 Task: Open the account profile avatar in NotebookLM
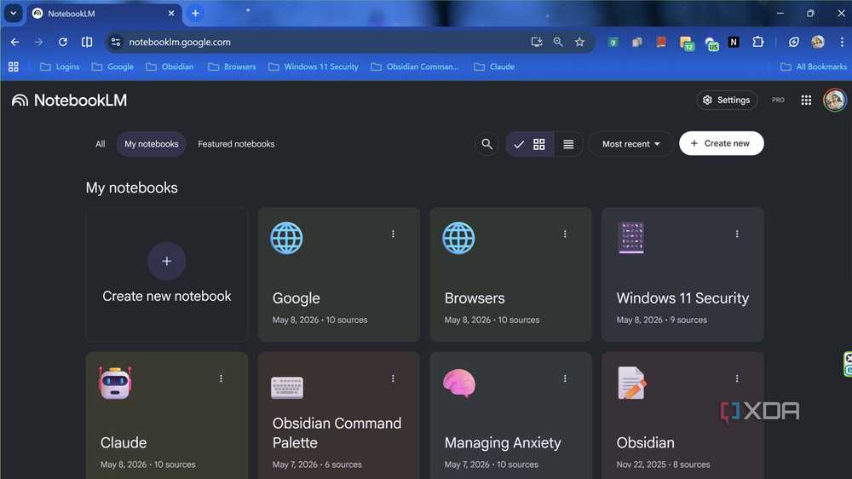[835, 100]
